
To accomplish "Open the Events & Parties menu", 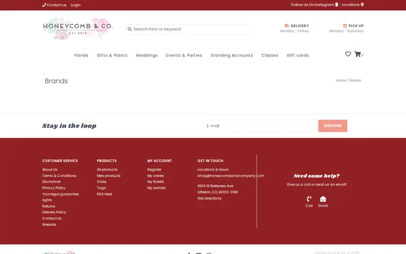I will coord(184,55).
